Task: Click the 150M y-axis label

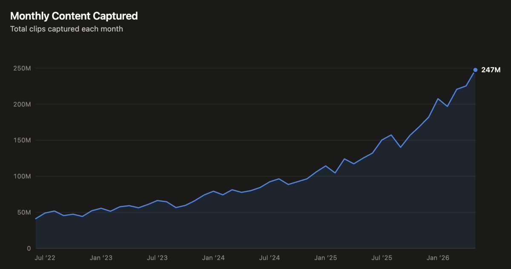Action: coord(22,140)
